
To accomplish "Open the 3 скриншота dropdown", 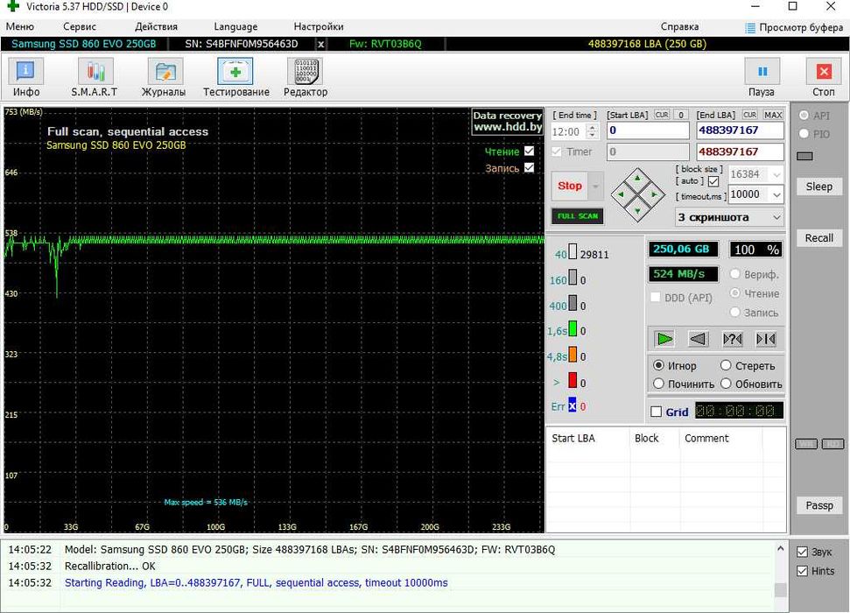I will click(728, 217).
